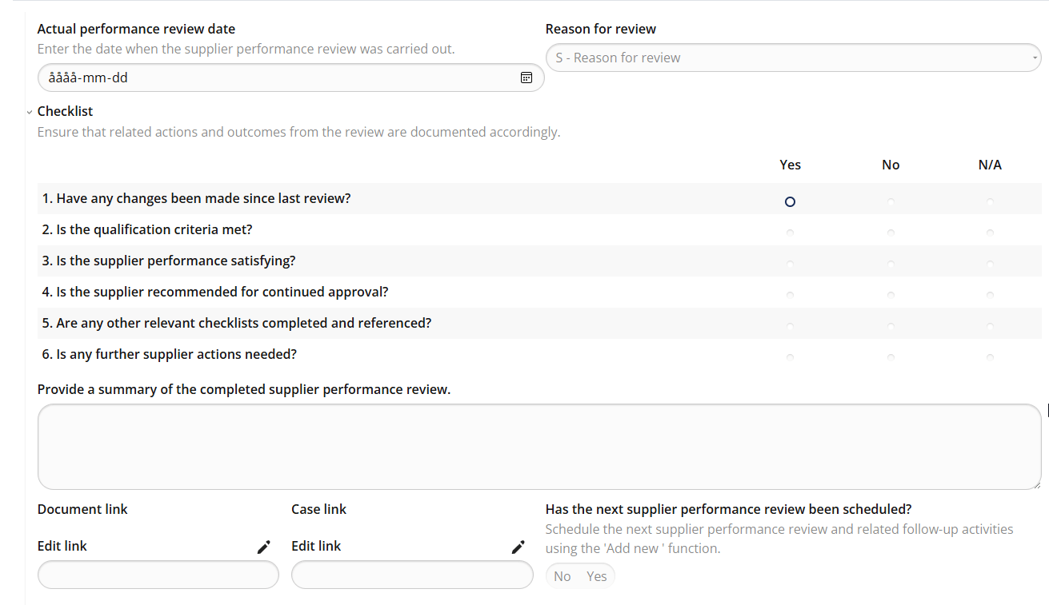Viewport: 1049px width, 605px height.
Task: Select Yes for qualification criteria met
Action: click(790, 233)
